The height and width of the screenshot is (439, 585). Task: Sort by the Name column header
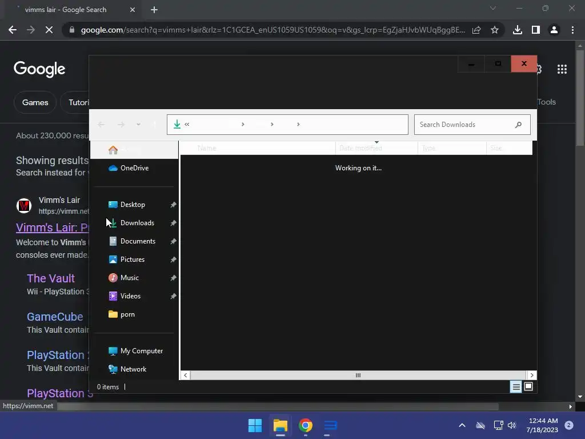(x=258, y=148)
